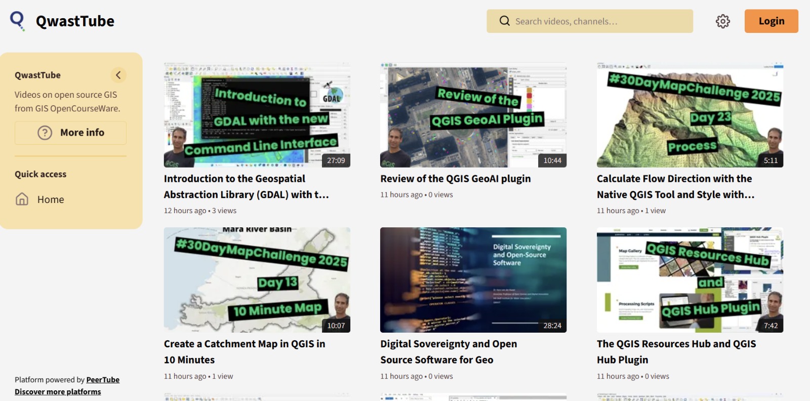810x401 pixels.
Task: Play the Day 23 Process video thumbnail
Action: tap(690, 115)
